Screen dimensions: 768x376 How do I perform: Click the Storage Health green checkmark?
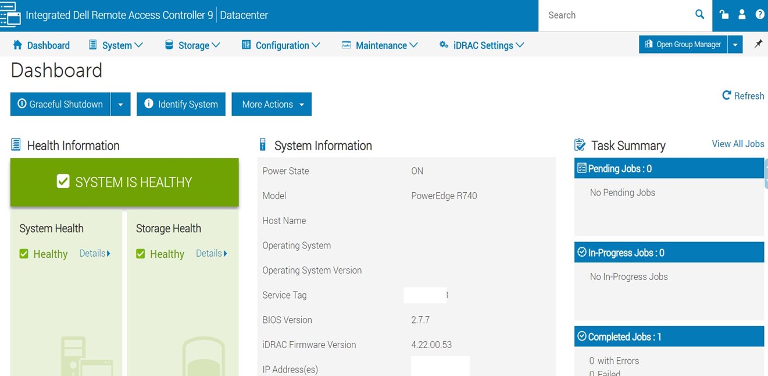pos(141,254)
